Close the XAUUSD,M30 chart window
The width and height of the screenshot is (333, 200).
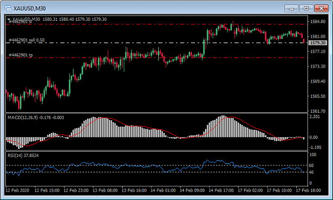(x=321, y=9)
